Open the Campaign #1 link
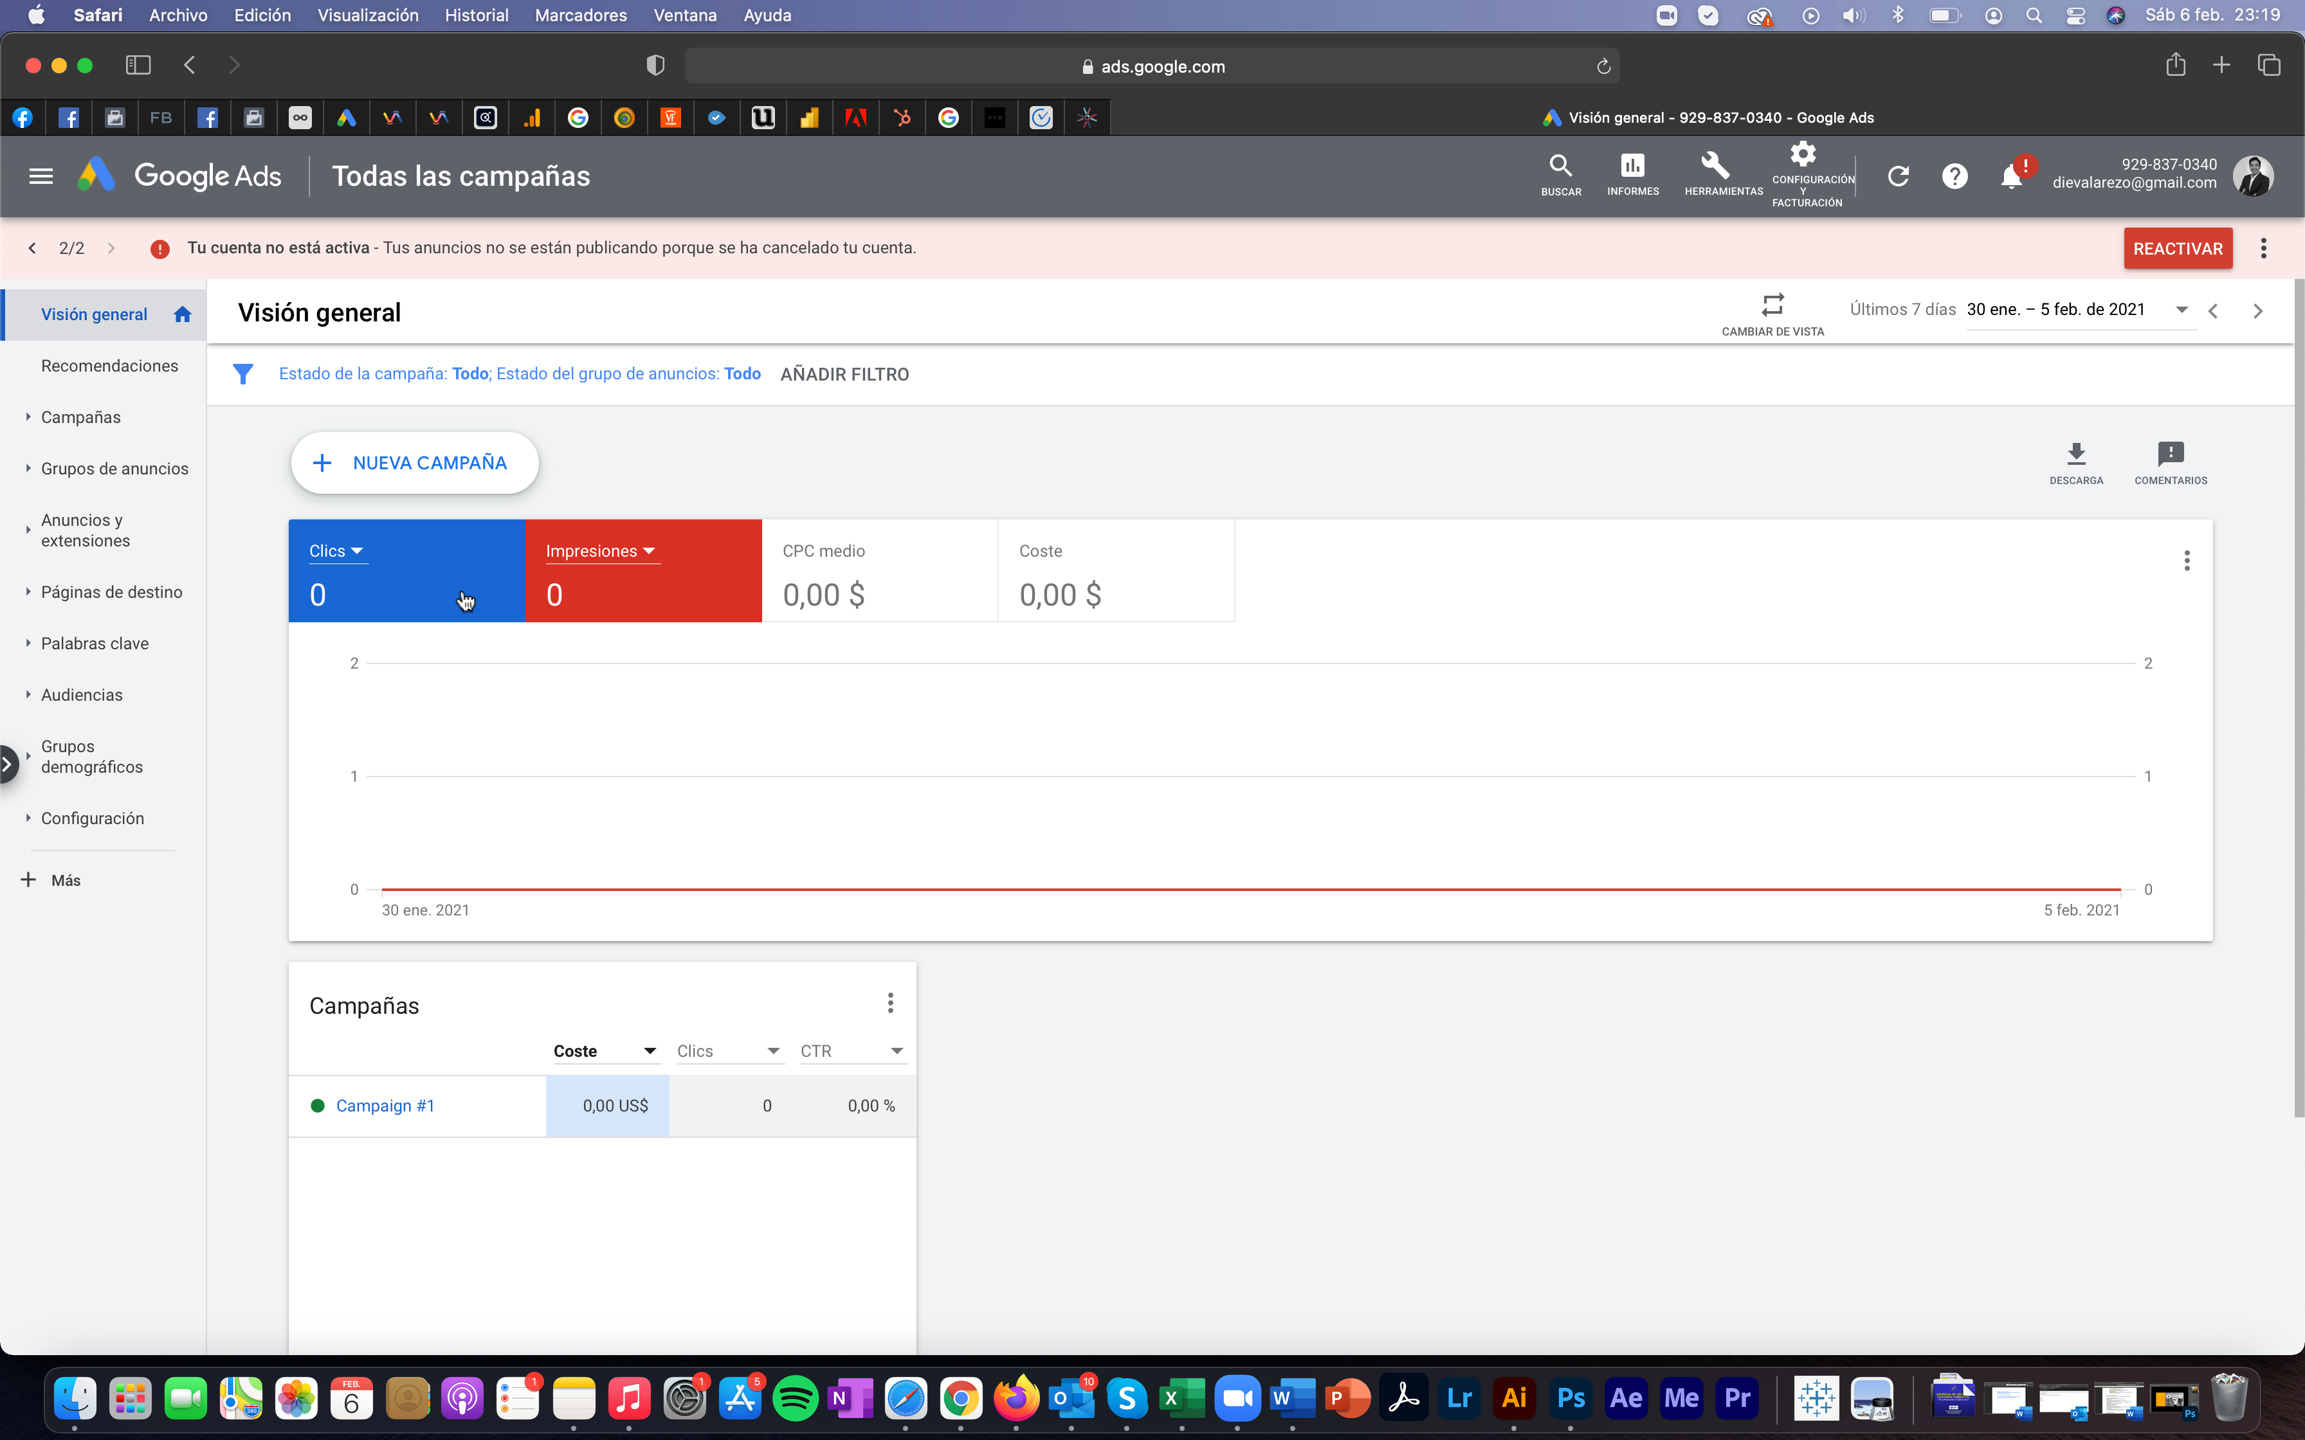The image size is (2305, 1440). tap(385, 1106)
